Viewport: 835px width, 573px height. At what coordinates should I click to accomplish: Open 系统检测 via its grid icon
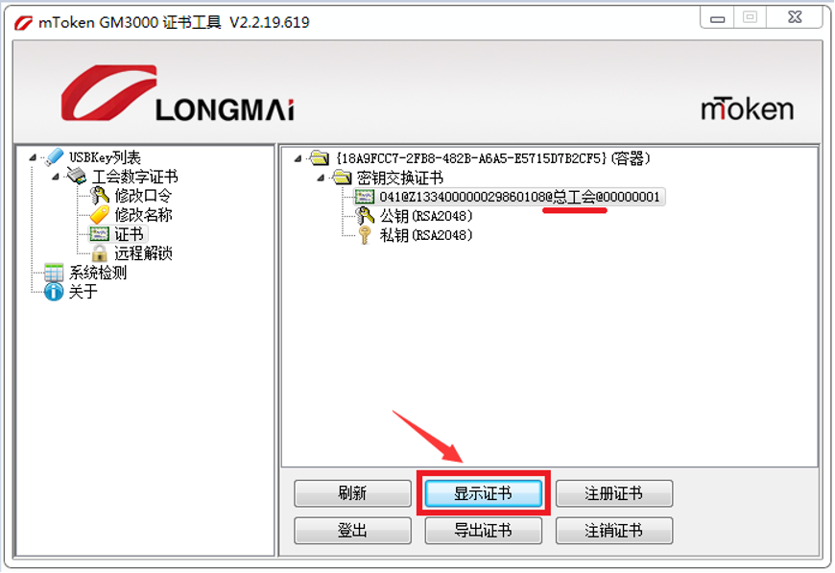pos(54,273)
